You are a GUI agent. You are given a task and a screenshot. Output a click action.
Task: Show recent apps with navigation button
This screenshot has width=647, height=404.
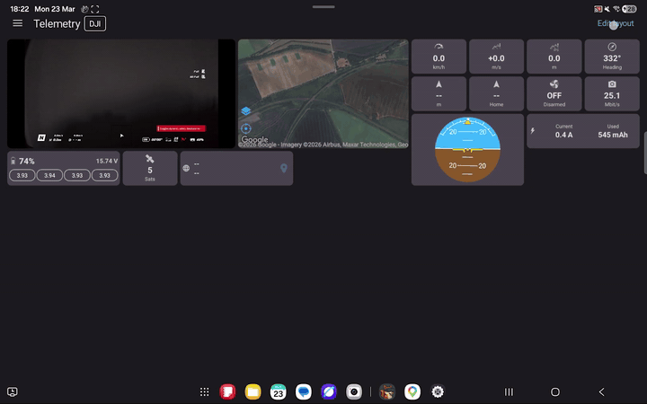click(509, 391)
